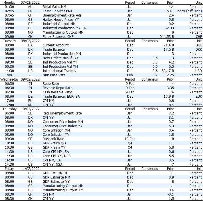
Task: Select 'Reg Unemployment Rate' entry
Action: (62, 113)
